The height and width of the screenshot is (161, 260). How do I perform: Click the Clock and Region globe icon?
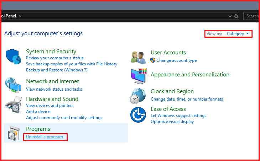tap(137, 96)
